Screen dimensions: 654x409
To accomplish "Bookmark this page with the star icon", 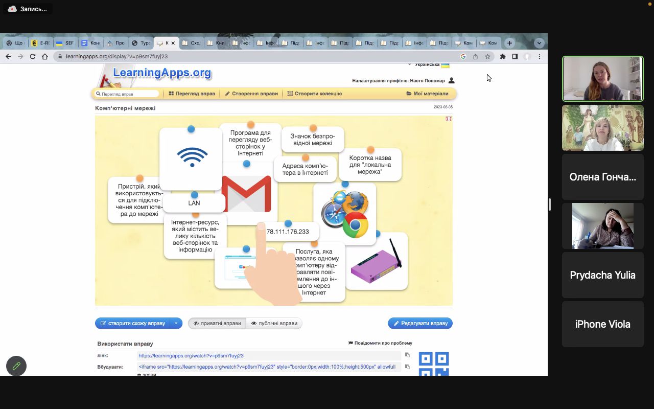I will click(x=488, y=57).
